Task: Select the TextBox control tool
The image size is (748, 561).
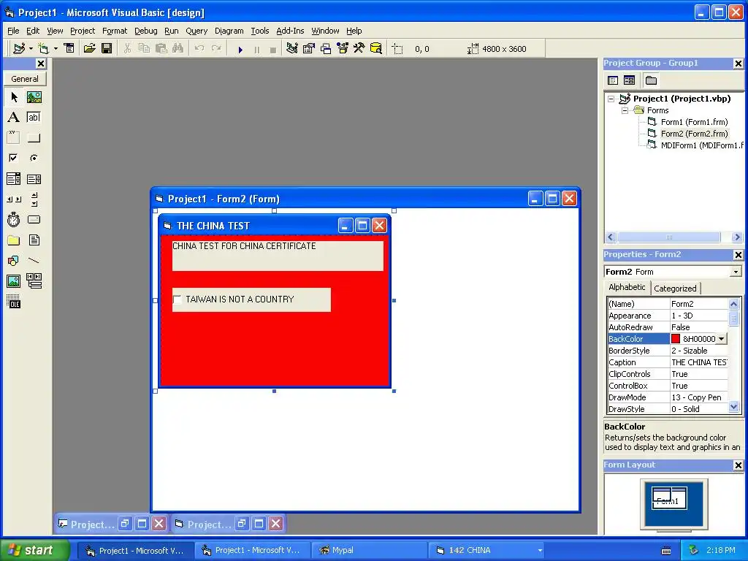Action: click(34, 118)
